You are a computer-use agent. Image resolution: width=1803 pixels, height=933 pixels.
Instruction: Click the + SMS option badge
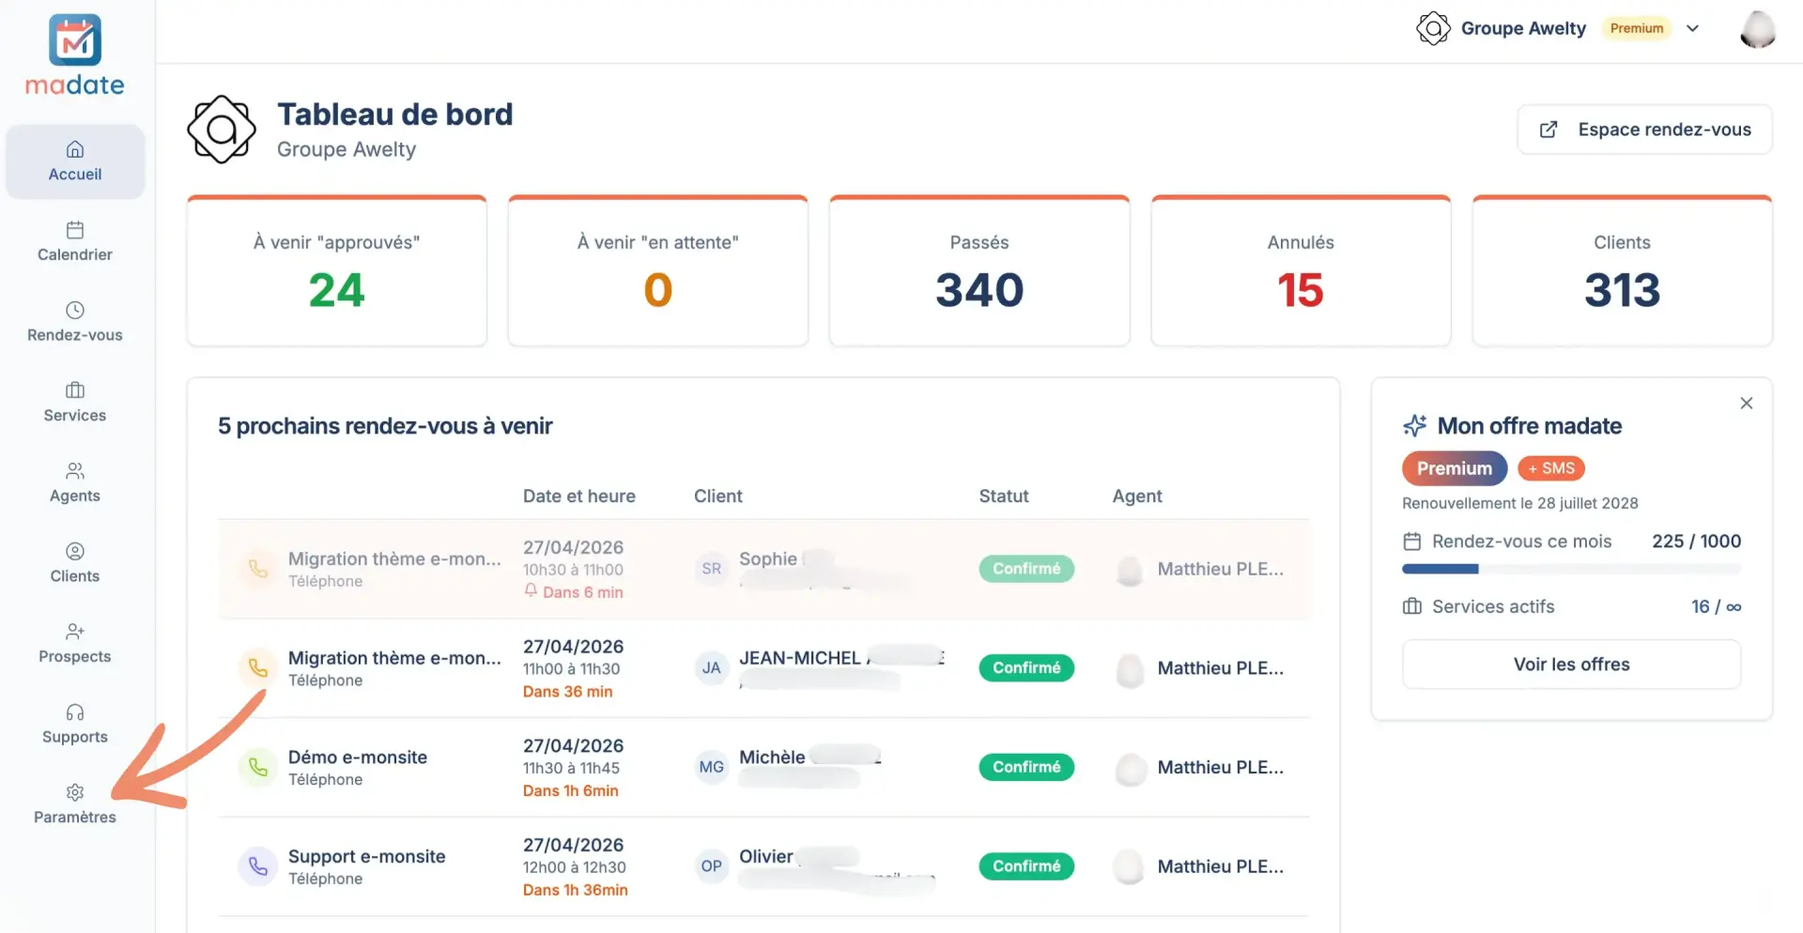coord(1551,468)
